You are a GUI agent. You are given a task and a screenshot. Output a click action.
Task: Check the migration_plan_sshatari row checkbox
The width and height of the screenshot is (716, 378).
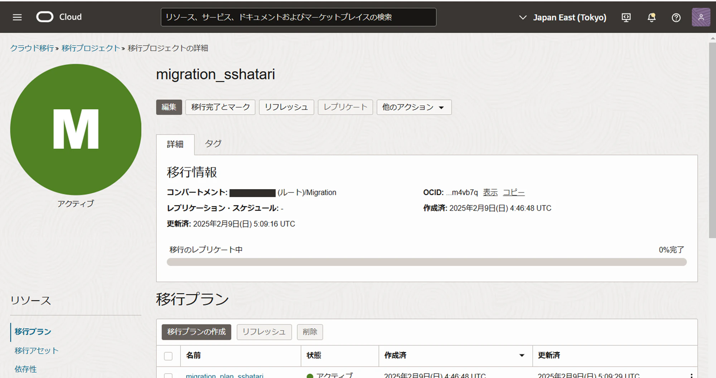(168, 375)
